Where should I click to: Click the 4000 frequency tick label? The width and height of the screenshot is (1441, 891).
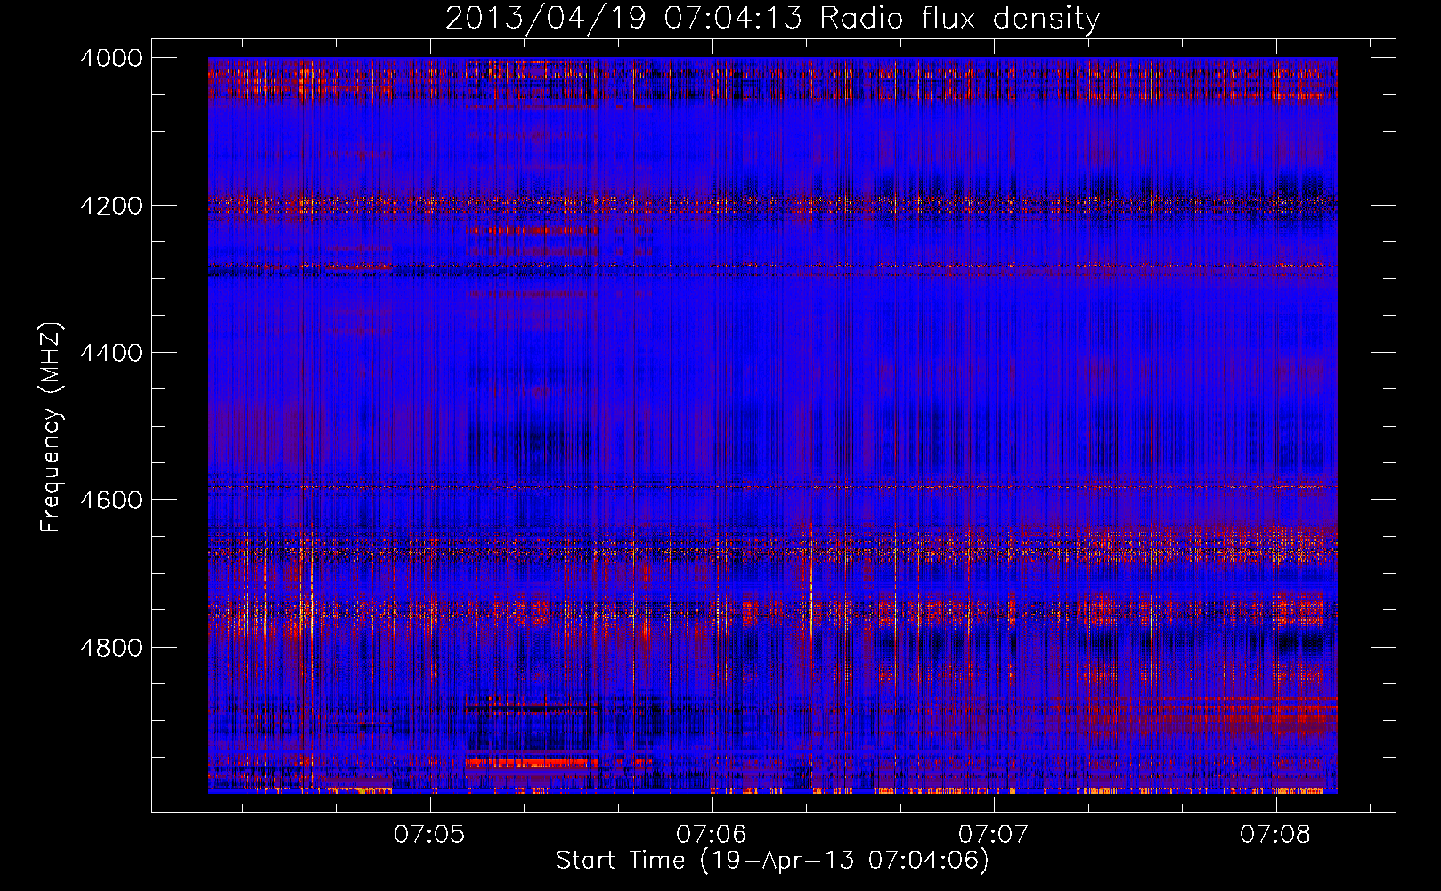click(111, 58)
